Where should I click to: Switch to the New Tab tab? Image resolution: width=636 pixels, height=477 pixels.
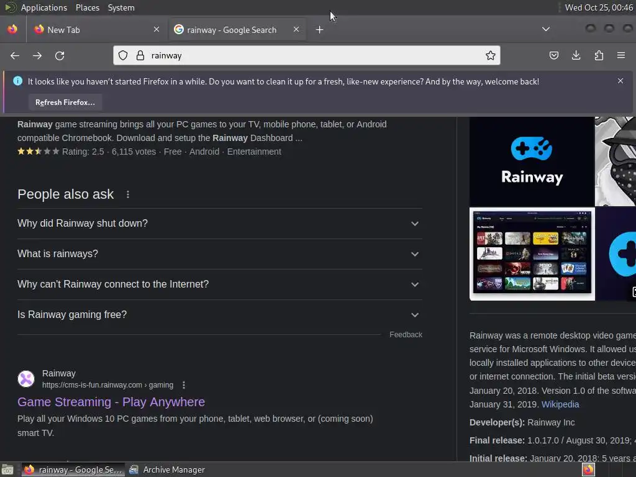click(96, 30)
